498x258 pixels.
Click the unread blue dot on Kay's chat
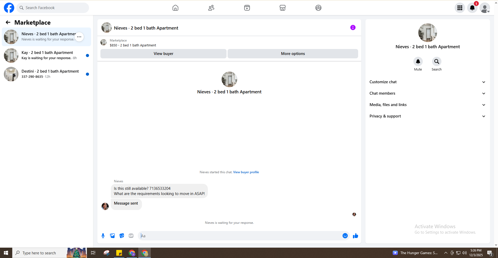[x=87, y=55]
